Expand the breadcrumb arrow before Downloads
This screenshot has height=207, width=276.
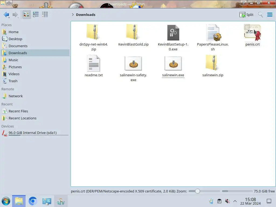(x=73, y=15)
